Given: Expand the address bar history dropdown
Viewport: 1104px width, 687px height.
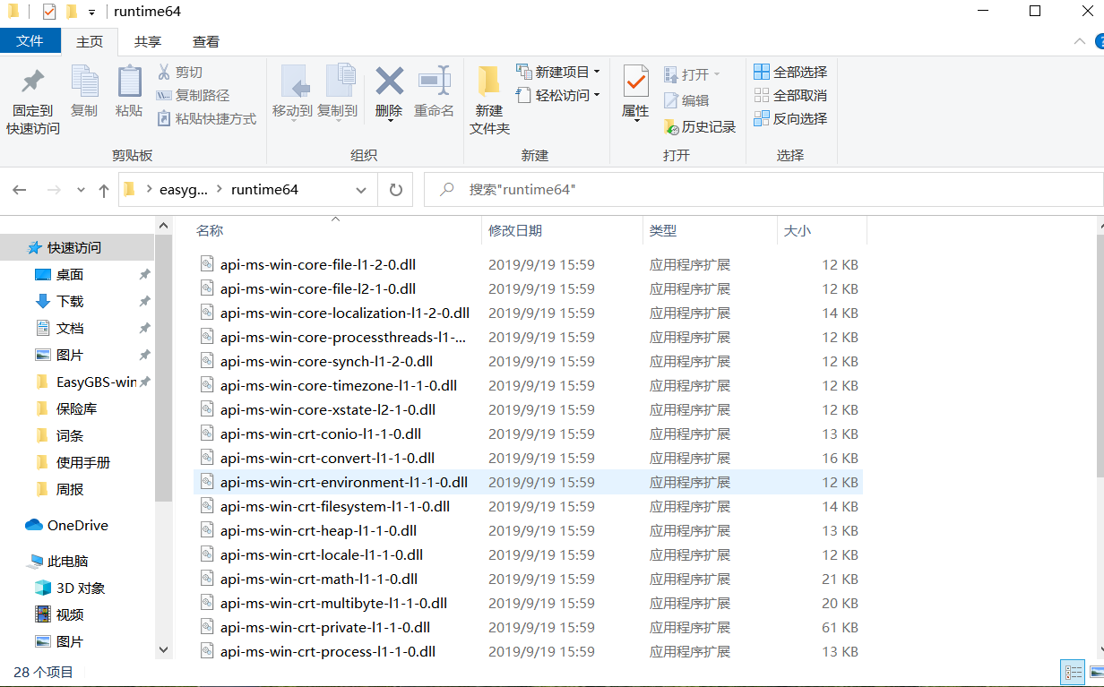Looking at the screenshot, I should (361, 190).
